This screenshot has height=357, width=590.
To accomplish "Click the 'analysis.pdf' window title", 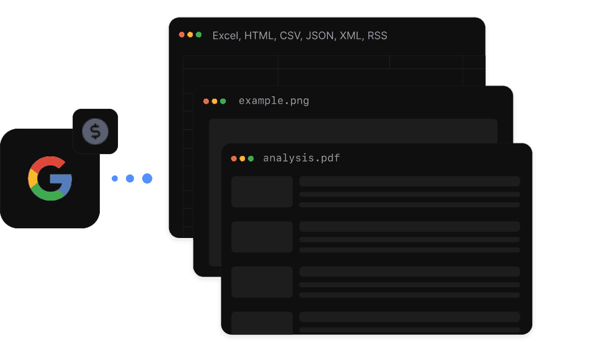I will click(x=301, y=158).
